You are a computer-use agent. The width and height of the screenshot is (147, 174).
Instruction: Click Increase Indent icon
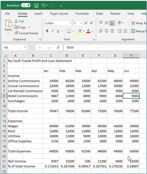pyautogui.click(x=125, y=31)
